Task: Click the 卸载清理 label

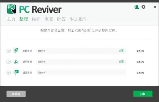Action: [x=27, y=51]
